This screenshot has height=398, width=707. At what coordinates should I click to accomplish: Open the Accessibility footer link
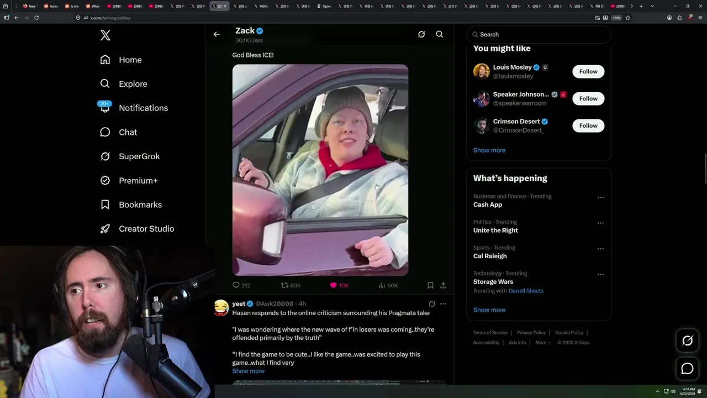pyautogui.click(x=486, y=343)
